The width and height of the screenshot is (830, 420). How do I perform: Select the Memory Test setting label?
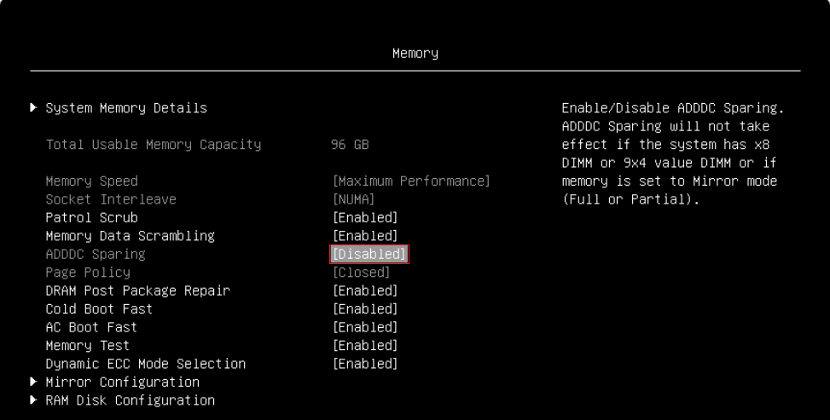click(x=87, y=346)
